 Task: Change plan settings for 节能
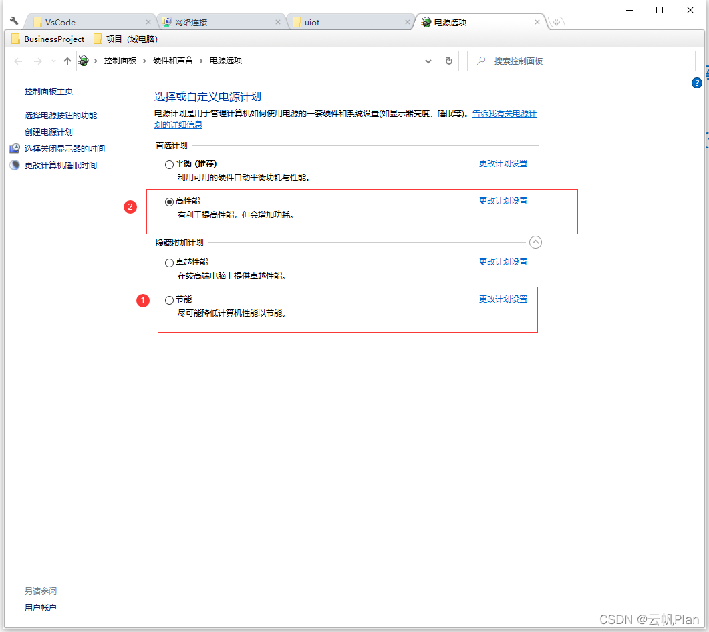pos(503,299)
